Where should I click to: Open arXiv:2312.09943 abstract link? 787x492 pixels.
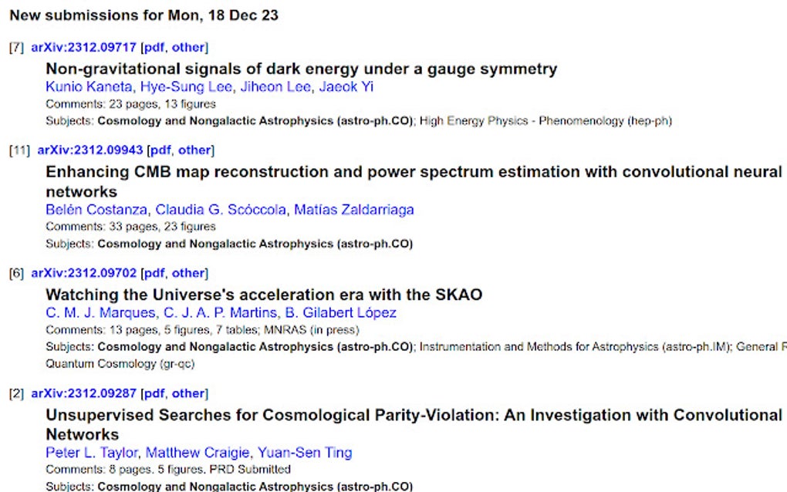coord(90,150)
